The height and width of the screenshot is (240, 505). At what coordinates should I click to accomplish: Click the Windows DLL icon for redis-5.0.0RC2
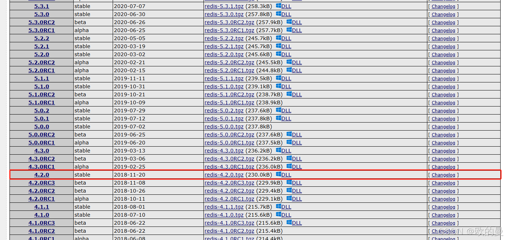pyautogui.click(x=289, y=134)
